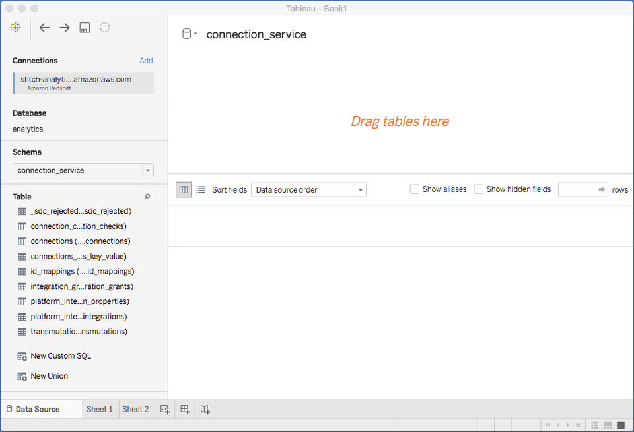634x432 pixels.
Task: Click the Tableau logo start page icon
Action: [15, 28]
